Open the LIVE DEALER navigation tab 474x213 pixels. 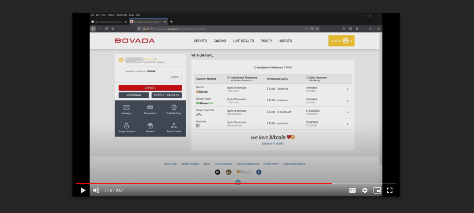pyautogui.click(x=243, y=41)
